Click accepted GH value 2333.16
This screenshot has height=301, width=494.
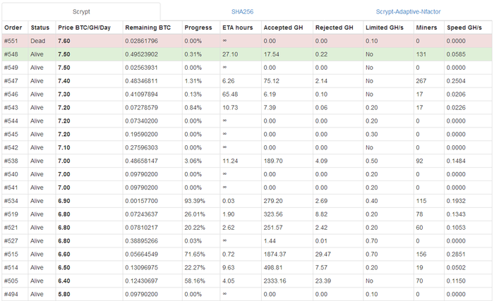[x=275, y=281]
